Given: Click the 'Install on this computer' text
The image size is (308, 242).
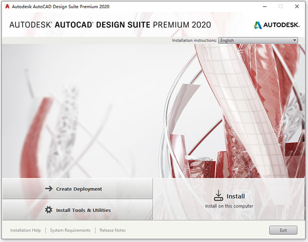Looking at the screenshot, I should pyautogui.click(x=229, y=206).
